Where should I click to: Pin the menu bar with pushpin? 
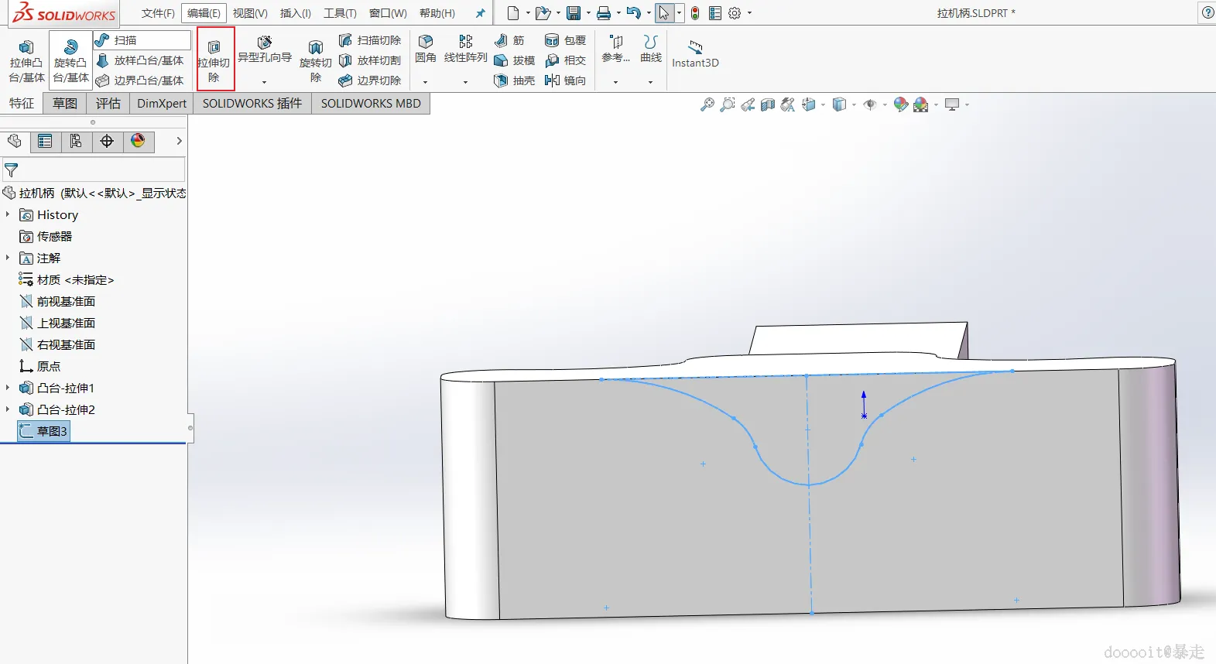(480, 13)
